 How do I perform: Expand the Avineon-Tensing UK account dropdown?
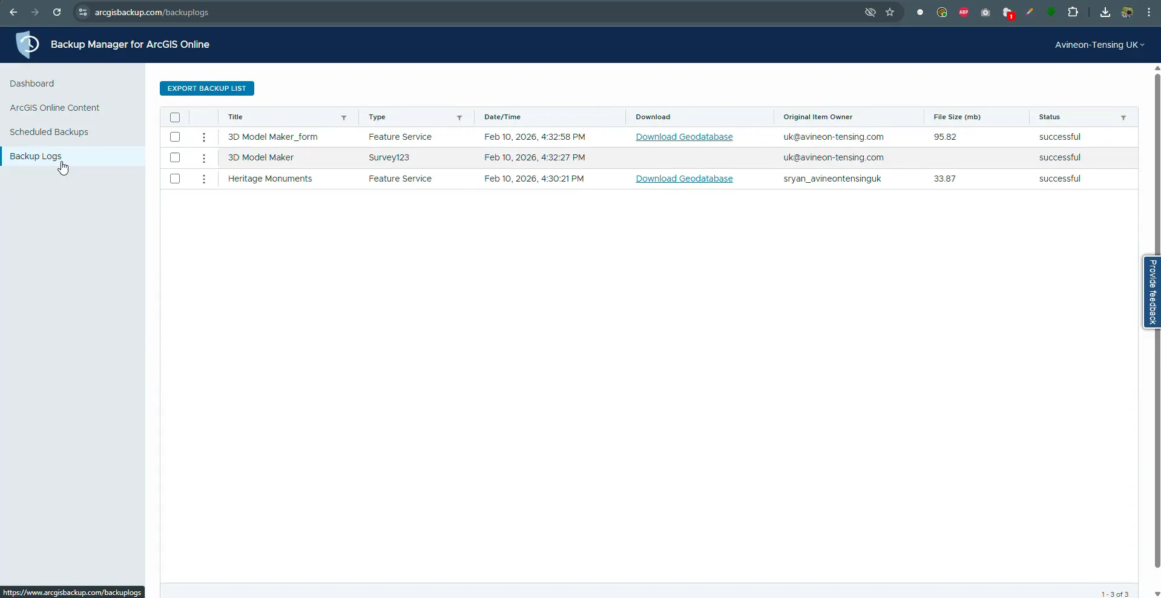(1099, 45)
